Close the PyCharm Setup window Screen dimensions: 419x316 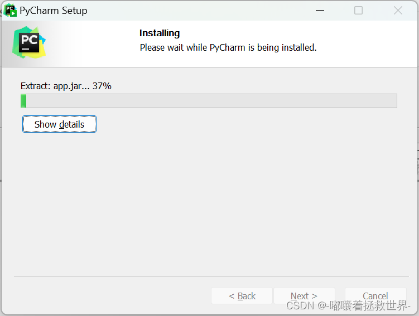[398, 11]
